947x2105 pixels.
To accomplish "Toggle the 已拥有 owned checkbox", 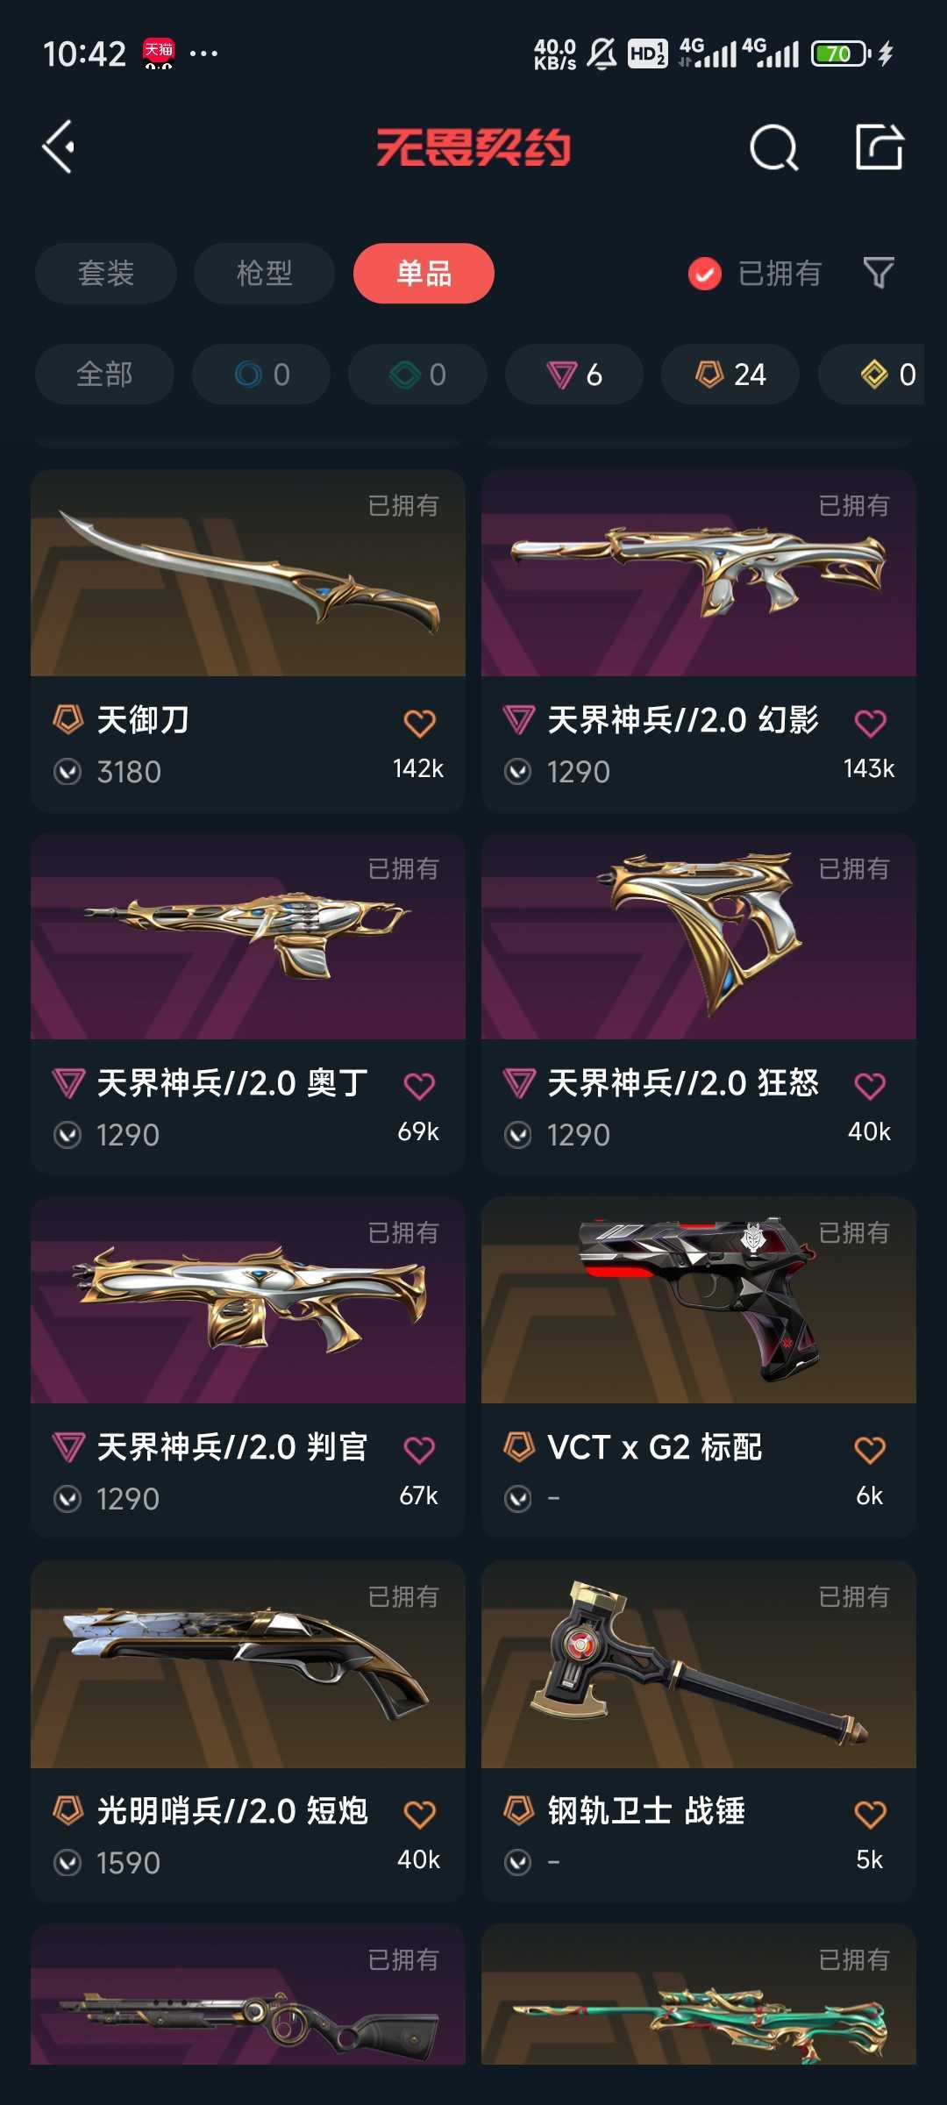I will tap(704, 274).
